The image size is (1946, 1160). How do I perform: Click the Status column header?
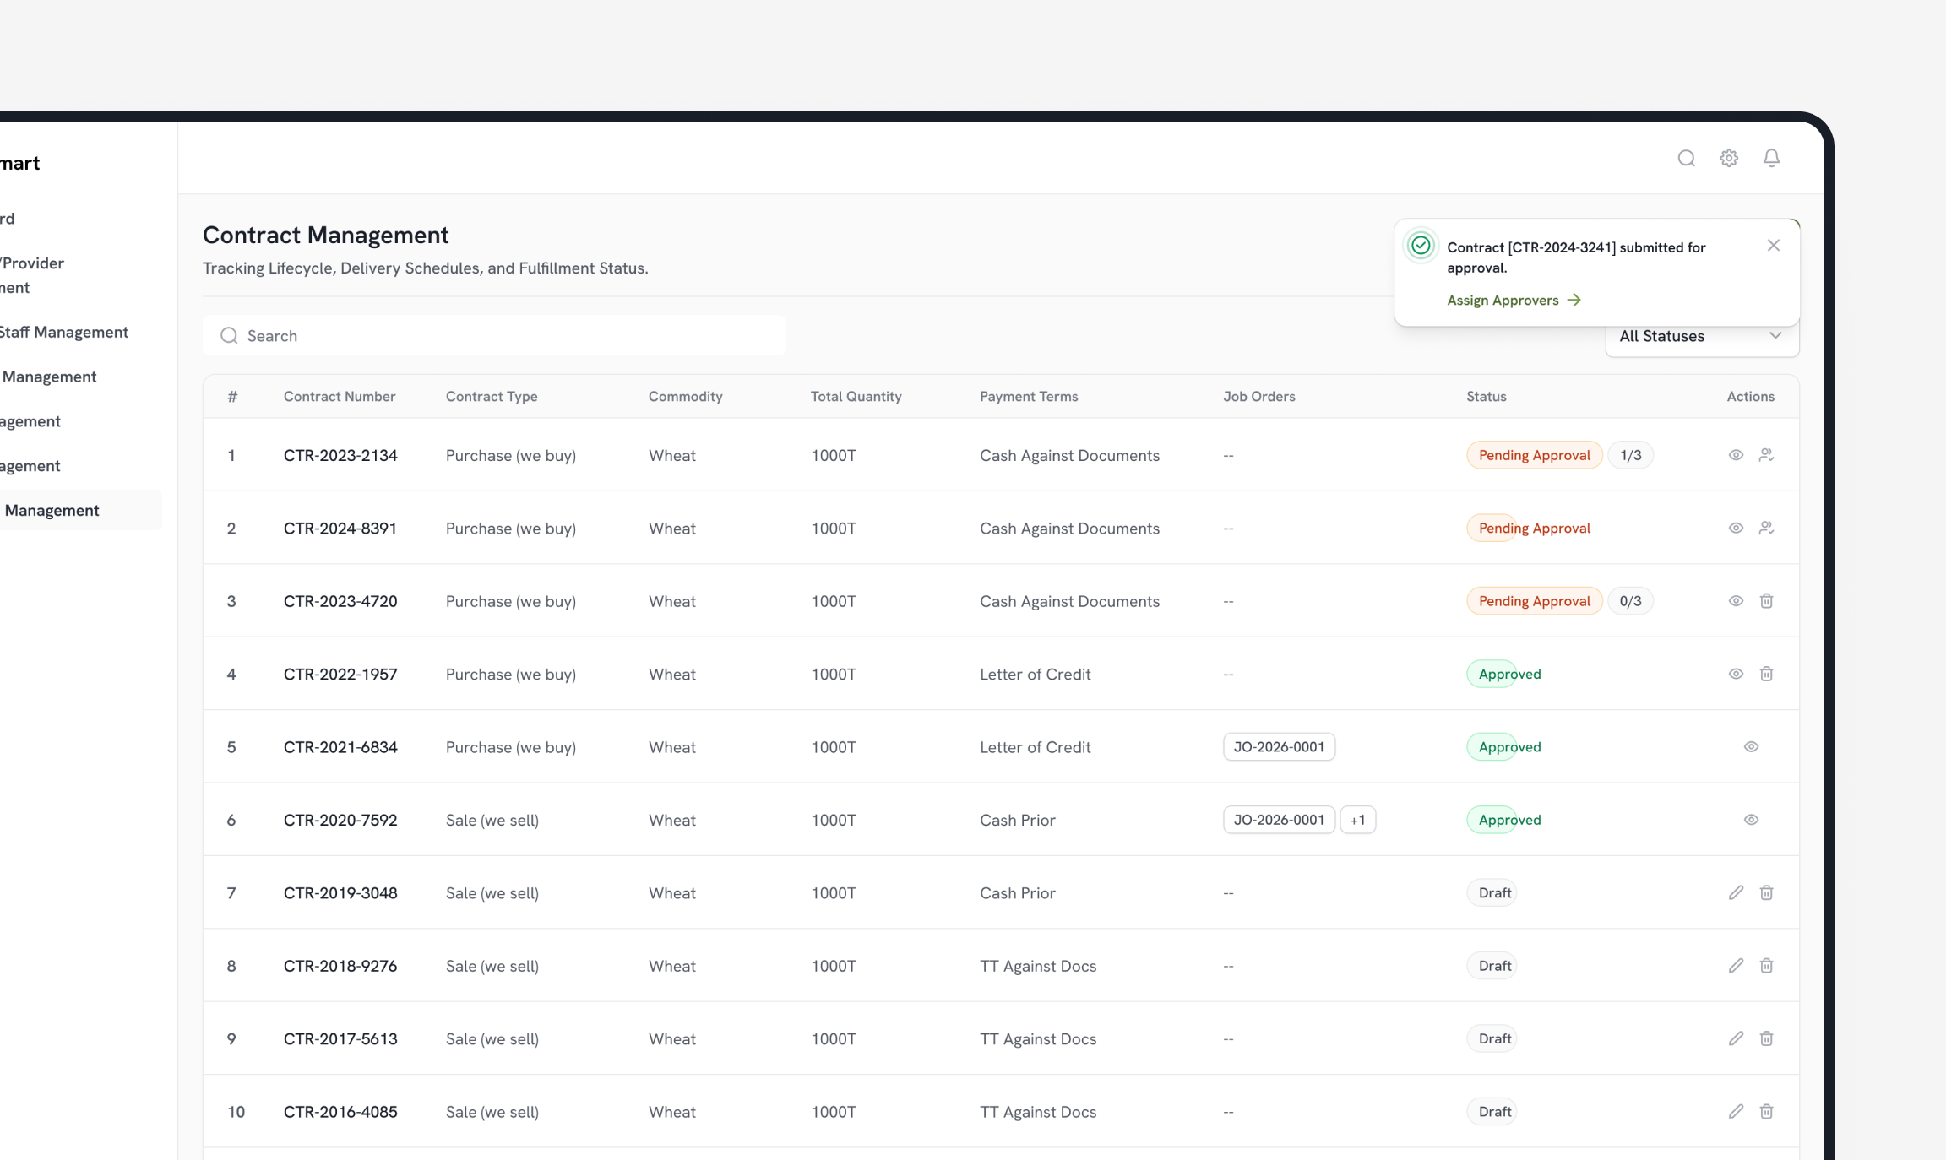[x=1487, y=397]
